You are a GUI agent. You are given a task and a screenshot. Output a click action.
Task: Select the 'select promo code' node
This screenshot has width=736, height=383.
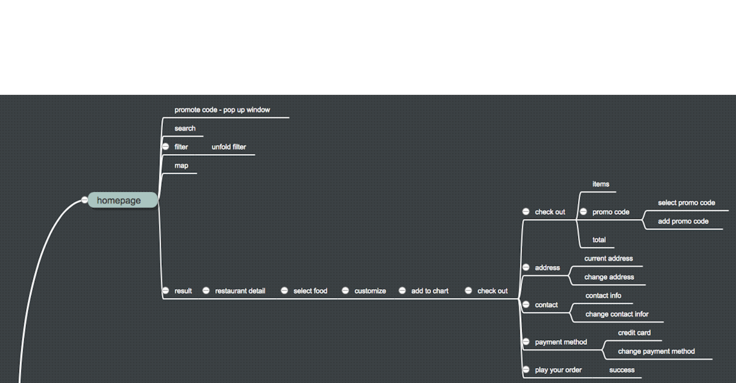(686, 203)
